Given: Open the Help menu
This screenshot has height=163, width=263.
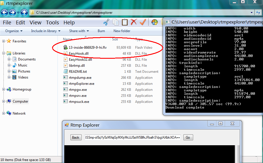Looking at the screenshot, I should pyautogui.click(x=69, y=22).
